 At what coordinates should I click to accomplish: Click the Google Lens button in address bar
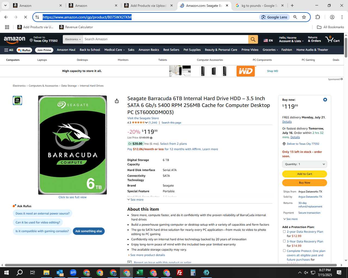click(274, 17)
